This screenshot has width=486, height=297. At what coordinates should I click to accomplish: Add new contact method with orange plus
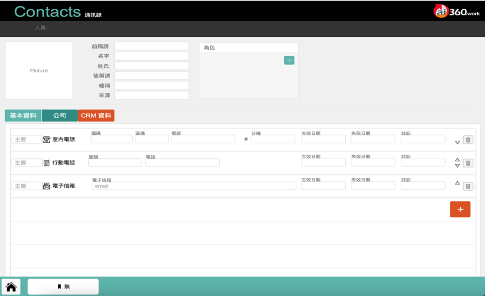tap(460, 209)
